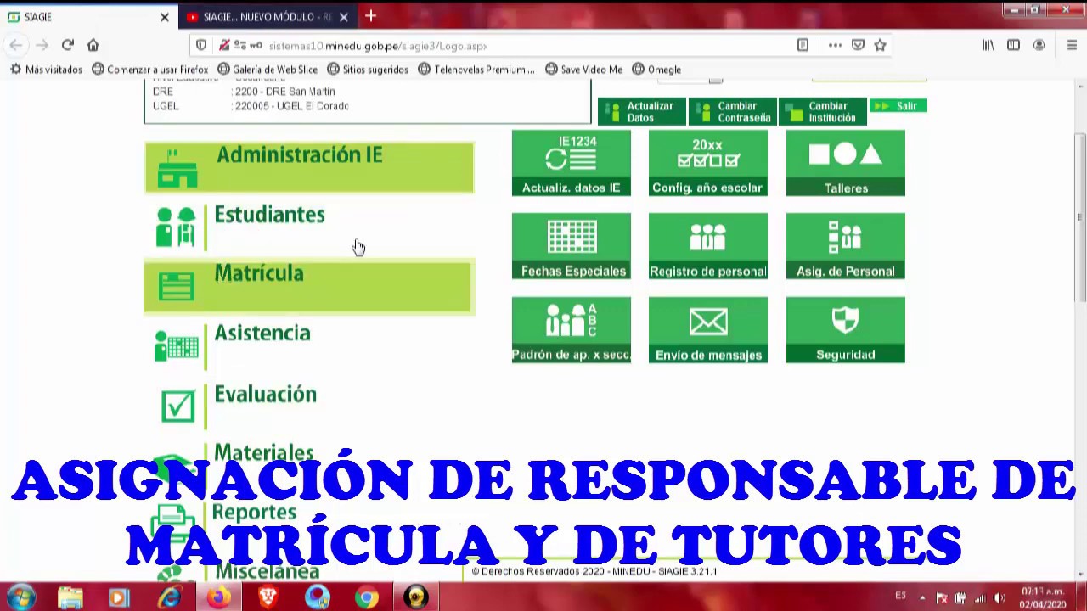This screenshot has width=1087, height=611.
Task: Reload the current page
Action: pos(68,45)
